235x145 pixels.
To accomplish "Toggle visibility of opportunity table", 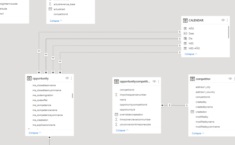I will pyautogui.click(x=67, y=78).
